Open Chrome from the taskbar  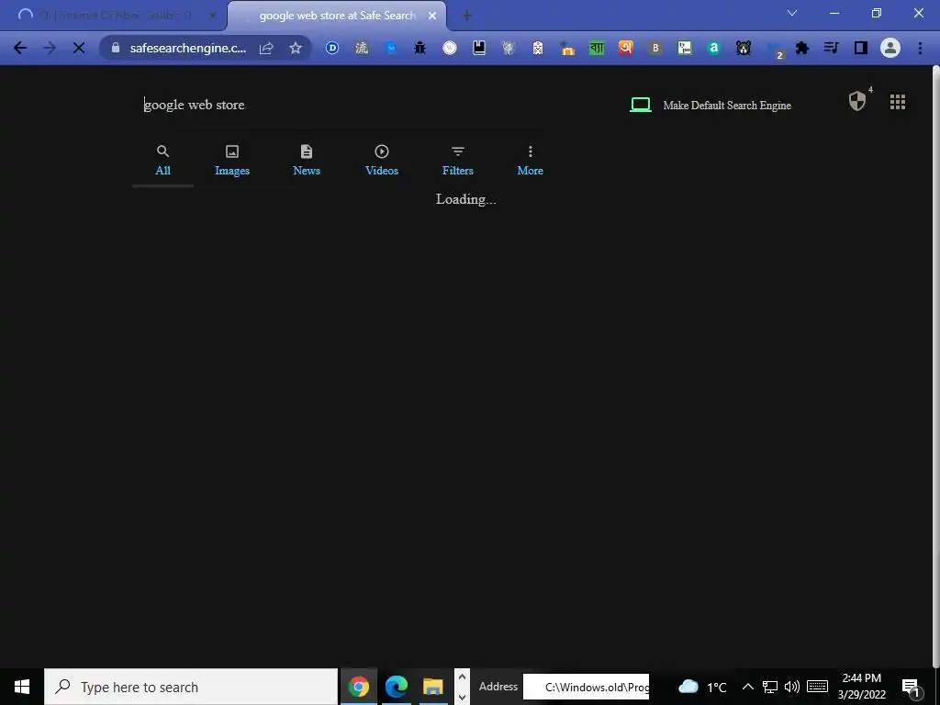[359, 687]
